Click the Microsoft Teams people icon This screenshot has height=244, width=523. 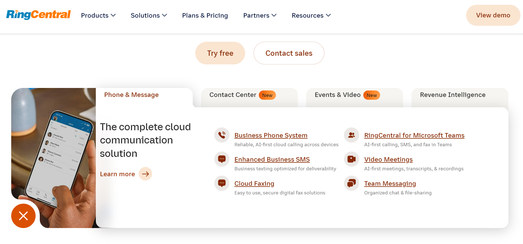coord(352,135)
